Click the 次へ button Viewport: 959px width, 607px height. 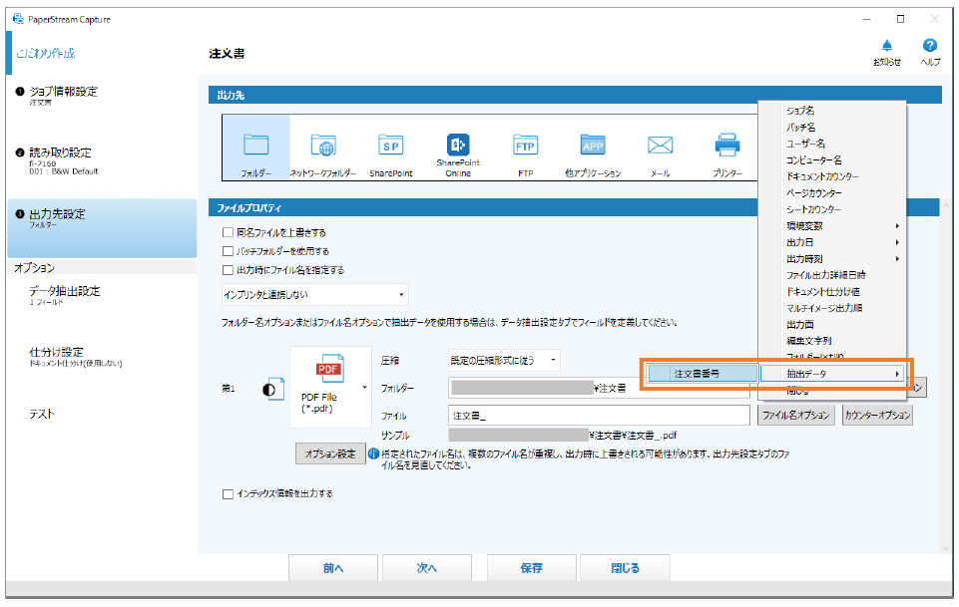(x=427, y=568)
